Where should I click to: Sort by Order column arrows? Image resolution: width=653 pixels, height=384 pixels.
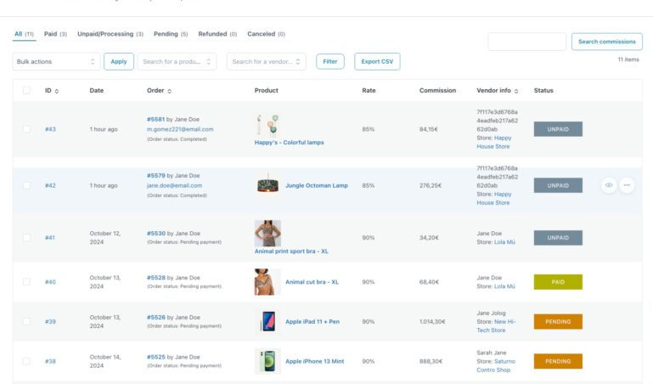(169, 91)
